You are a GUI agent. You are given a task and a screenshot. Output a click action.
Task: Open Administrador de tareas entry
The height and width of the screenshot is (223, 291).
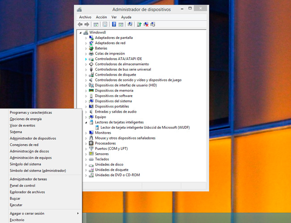[x=28, y=179]
